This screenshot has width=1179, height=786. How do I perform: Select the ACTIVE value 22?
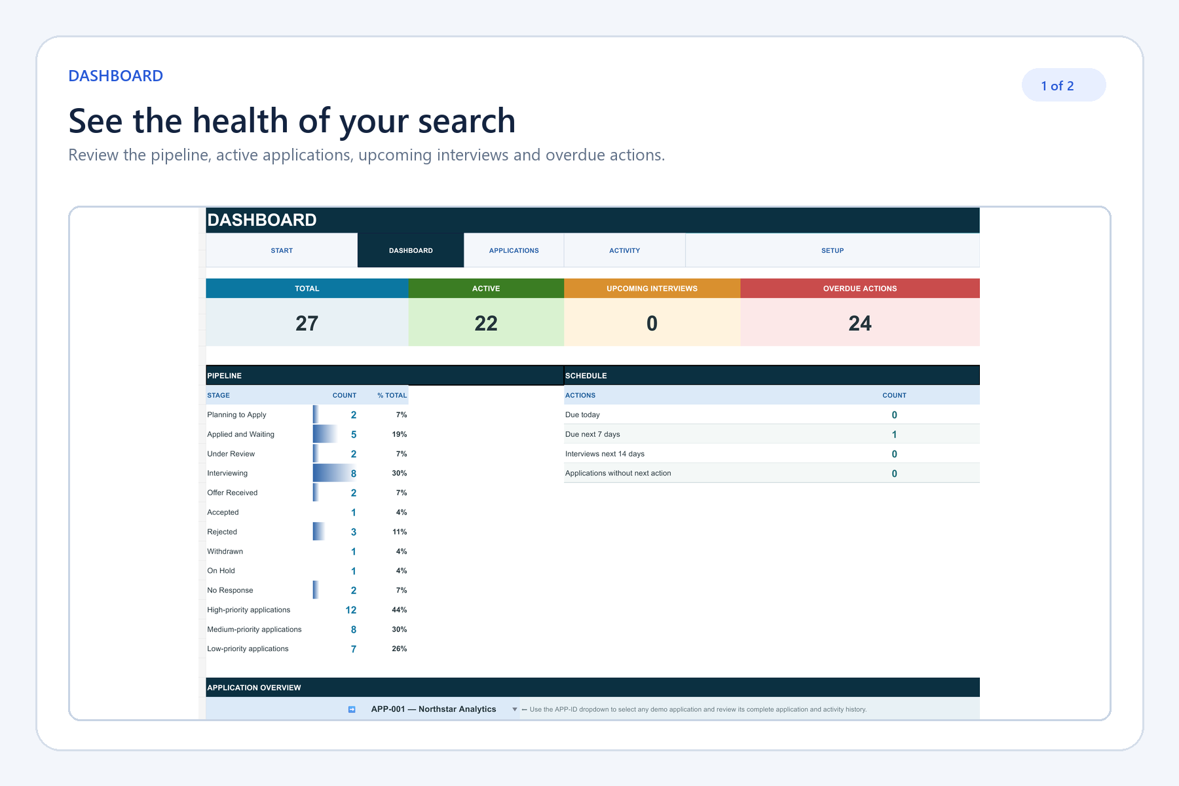point(486,323)
